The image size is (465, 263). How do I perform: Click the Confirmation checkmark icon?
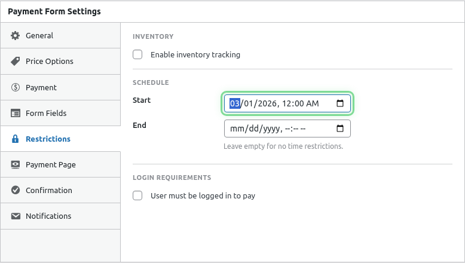tap(16, 190)
